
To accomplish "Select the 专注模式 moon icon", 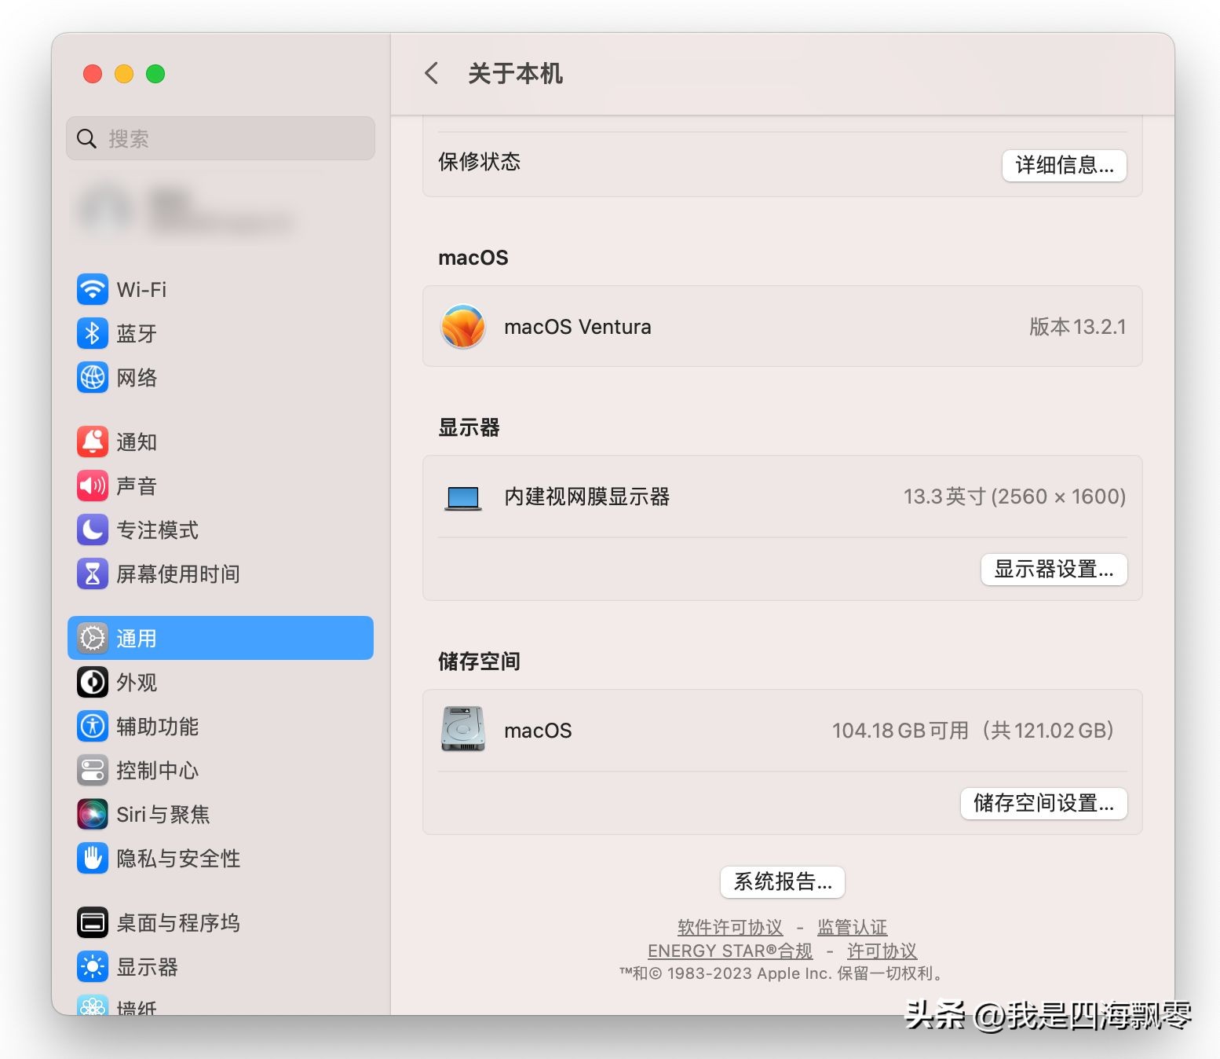I will coord(93,530).
